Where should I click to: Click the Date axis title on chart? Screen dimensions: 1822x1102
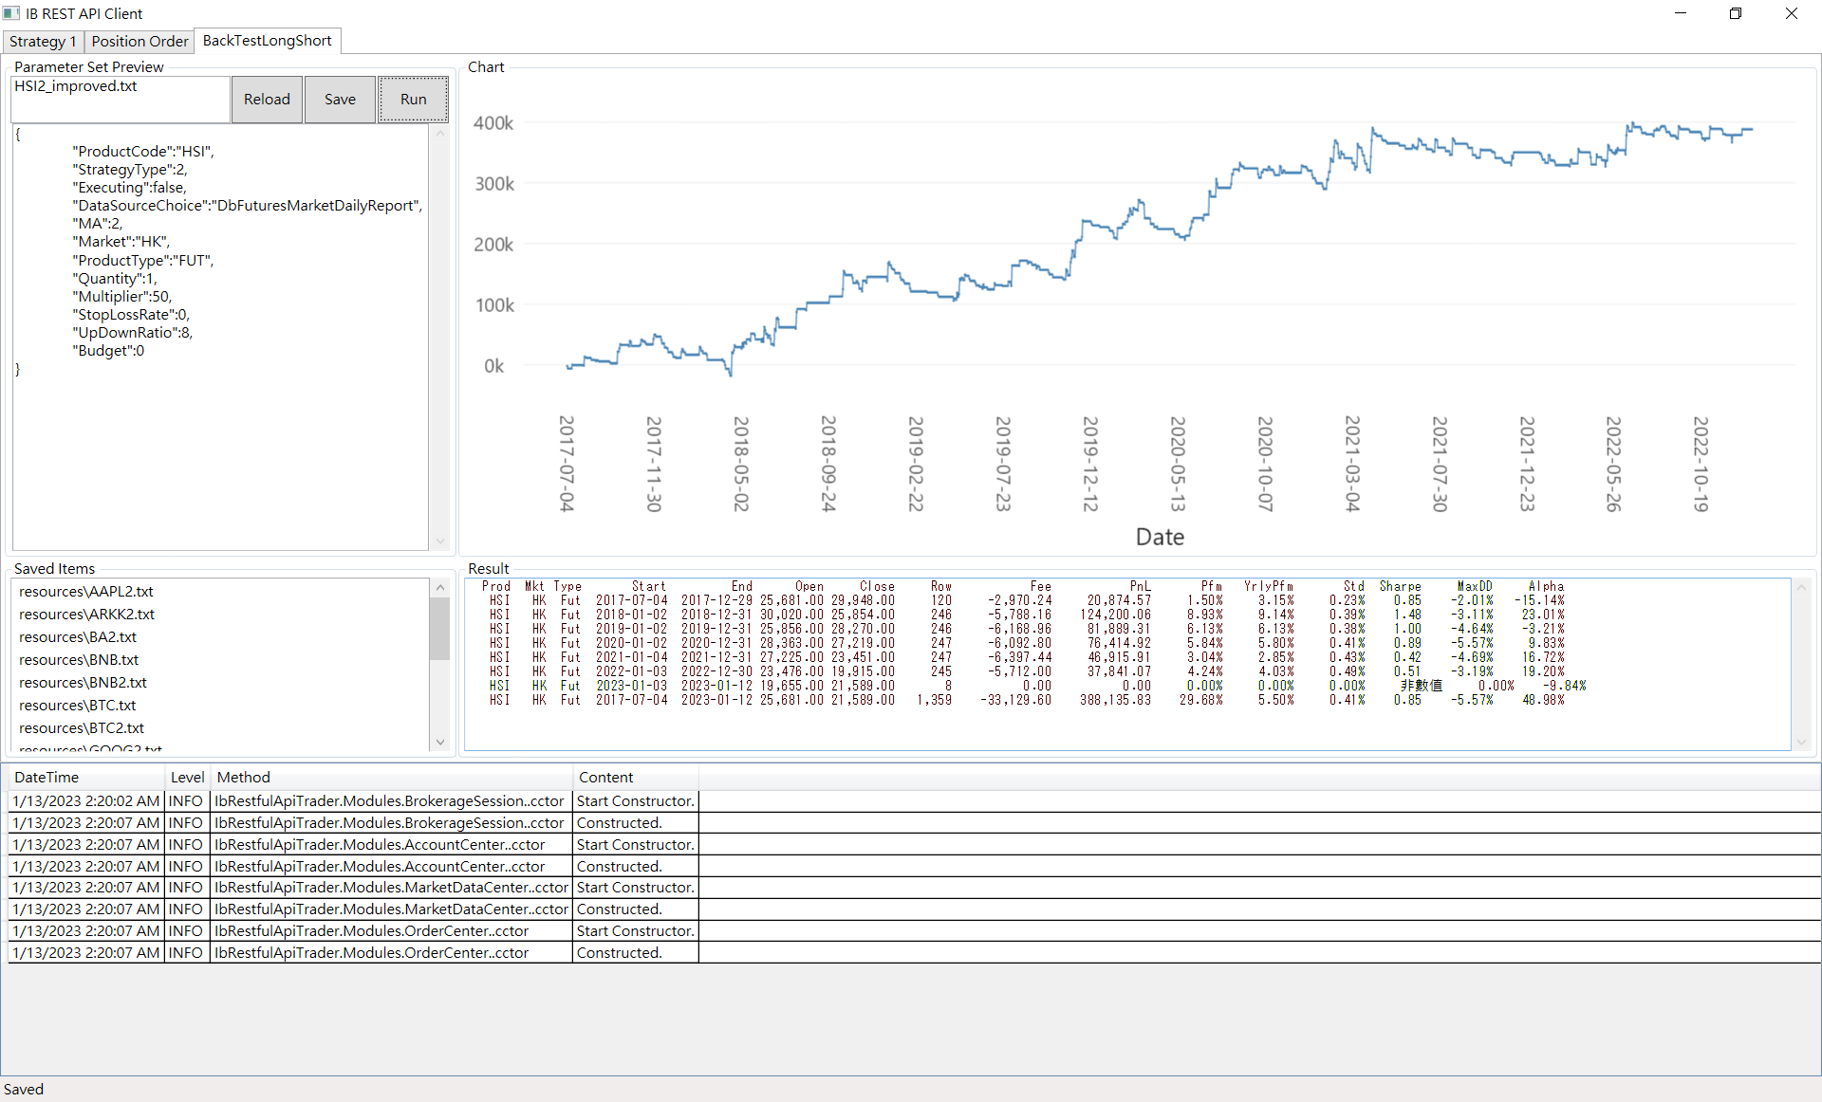point(1160,537)
